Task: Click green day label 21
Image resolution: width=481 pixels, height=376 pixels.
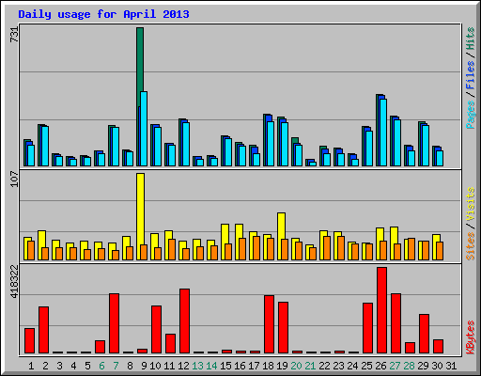Action: coord(310,366)
